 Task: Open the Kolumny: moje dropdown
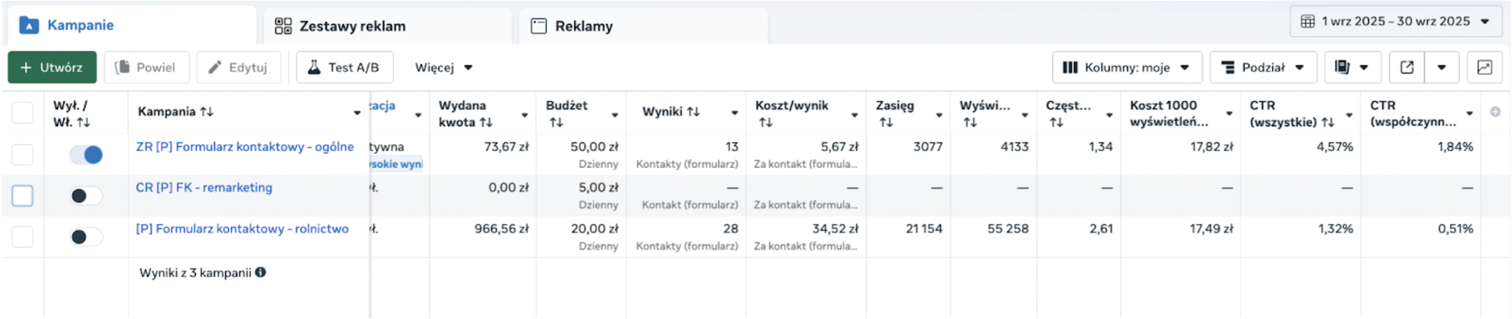point(1126,67)
